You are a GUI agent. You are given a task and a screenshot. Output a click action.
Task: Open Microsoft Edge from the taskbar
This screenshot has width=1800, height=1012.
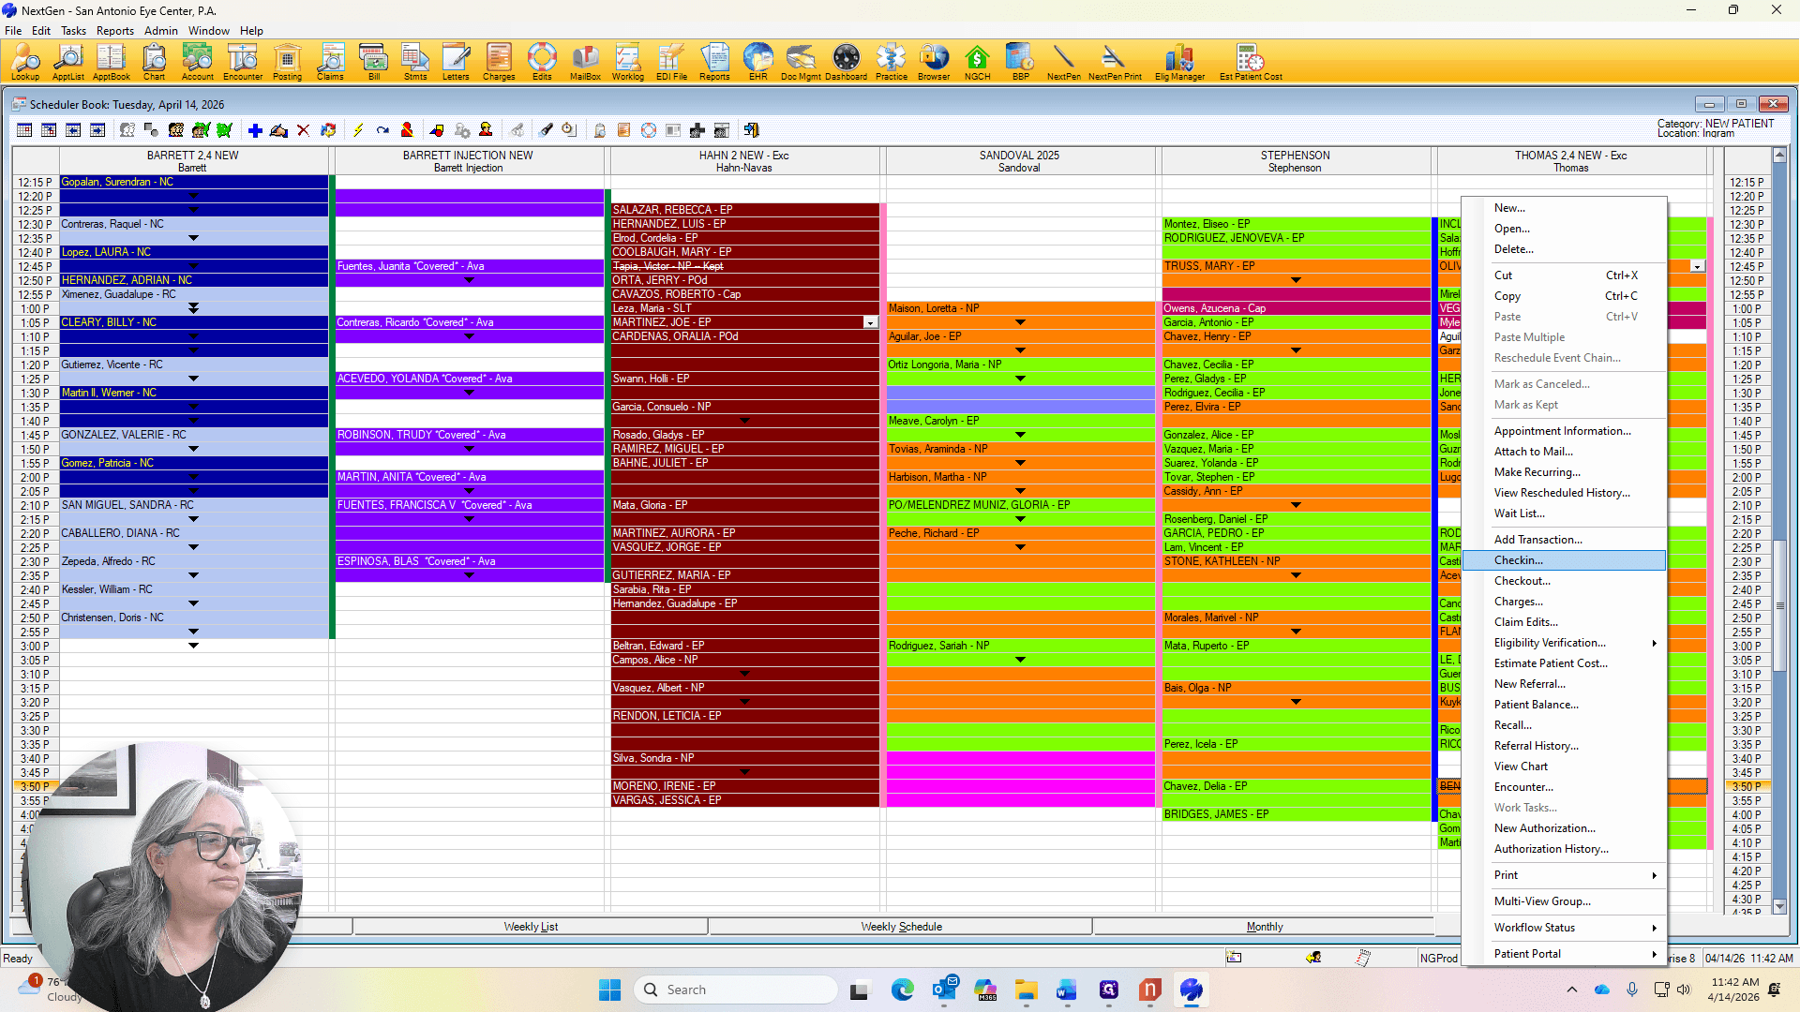click(902, 990)
